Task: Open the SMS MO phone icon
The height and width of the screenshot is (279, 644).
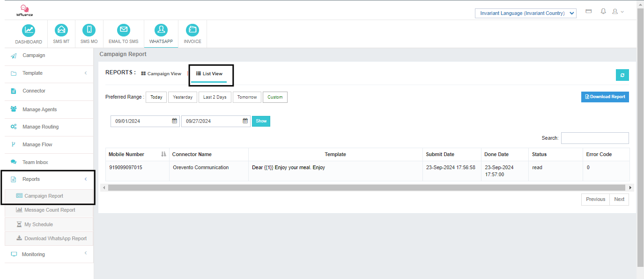Action: pyautogui.click(x=89, y=30)
